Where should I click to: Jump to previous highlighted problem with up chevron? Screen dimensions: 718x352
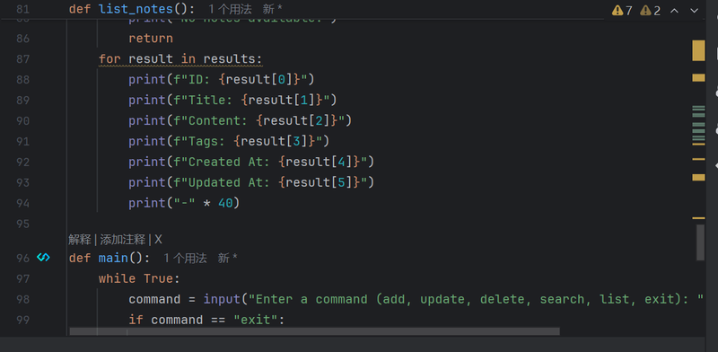tap(675, 11)
